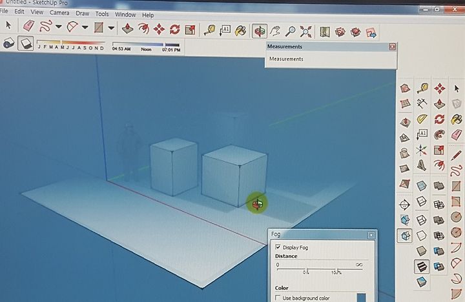465x302 pixels.
Task: Choose the Axes tool
Action: pos(421,150)
